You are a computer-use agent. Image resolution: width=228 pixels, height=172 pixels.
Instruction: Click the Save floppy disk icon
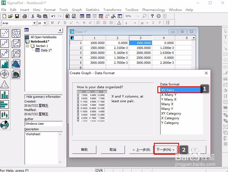pos(17,16)
